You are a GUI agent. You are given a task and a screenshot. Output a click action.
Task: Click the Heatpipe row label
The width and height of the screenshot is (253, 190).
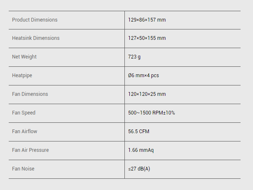pyautogui.click(x=22, y=76)
